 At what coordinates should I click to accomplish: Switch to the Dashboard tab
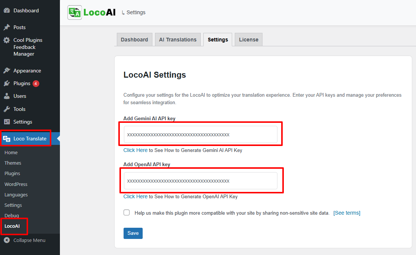pos(134,40)
